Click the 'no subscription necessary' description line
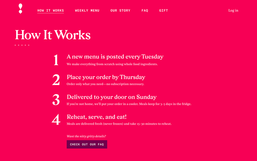This screenshot has height=161, width=257. click(105, 84)
